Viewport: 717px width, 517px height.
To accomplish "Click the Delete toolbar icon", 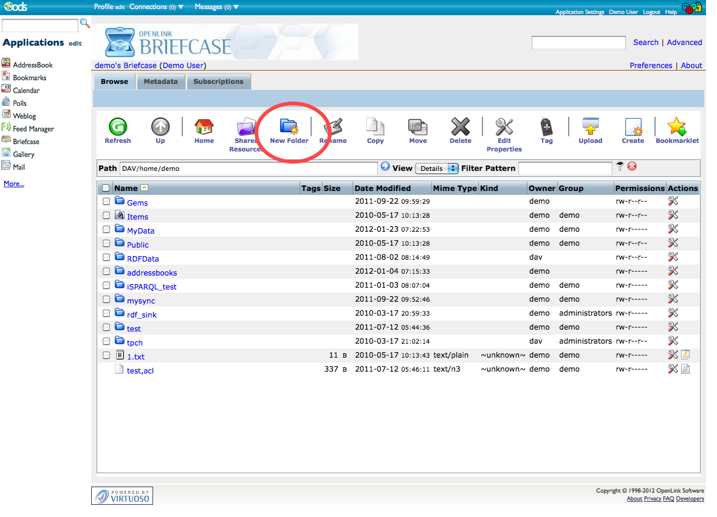I will (x=460, y=127).
